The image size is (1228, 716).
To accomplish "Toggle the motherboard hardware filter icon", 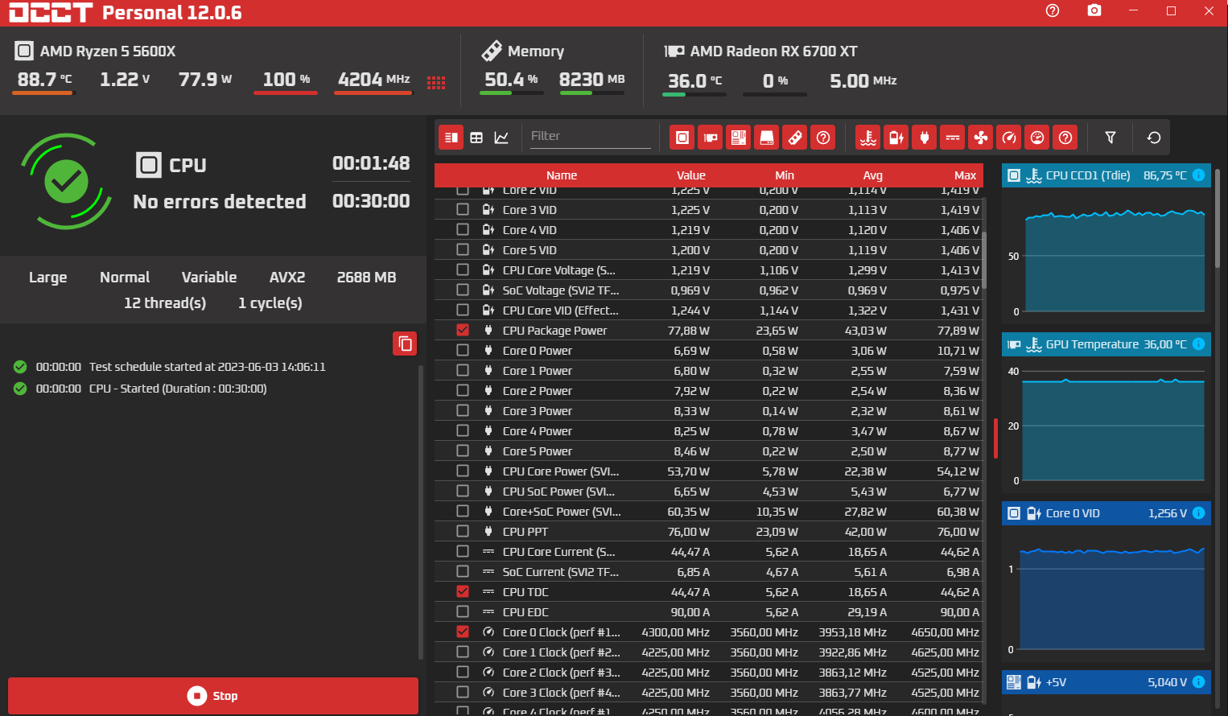I will pyautogui.click(x=739, y=138).
